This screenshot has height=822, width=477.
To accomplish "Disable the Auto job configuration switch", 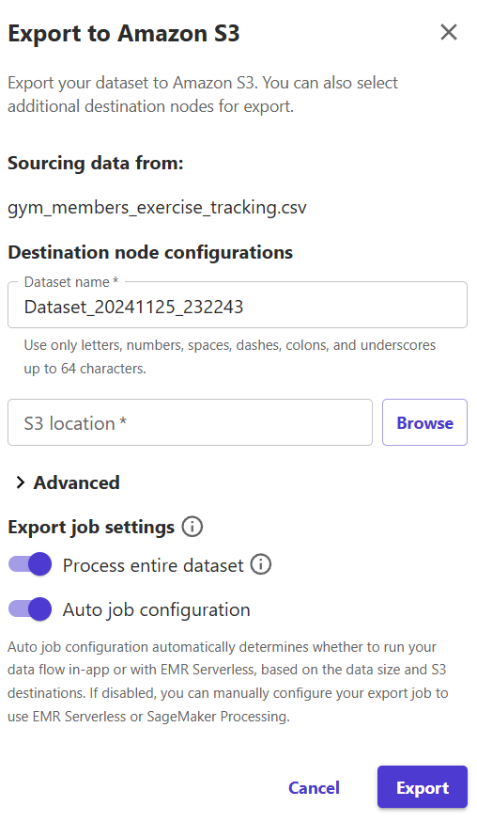I will (30, 609).
